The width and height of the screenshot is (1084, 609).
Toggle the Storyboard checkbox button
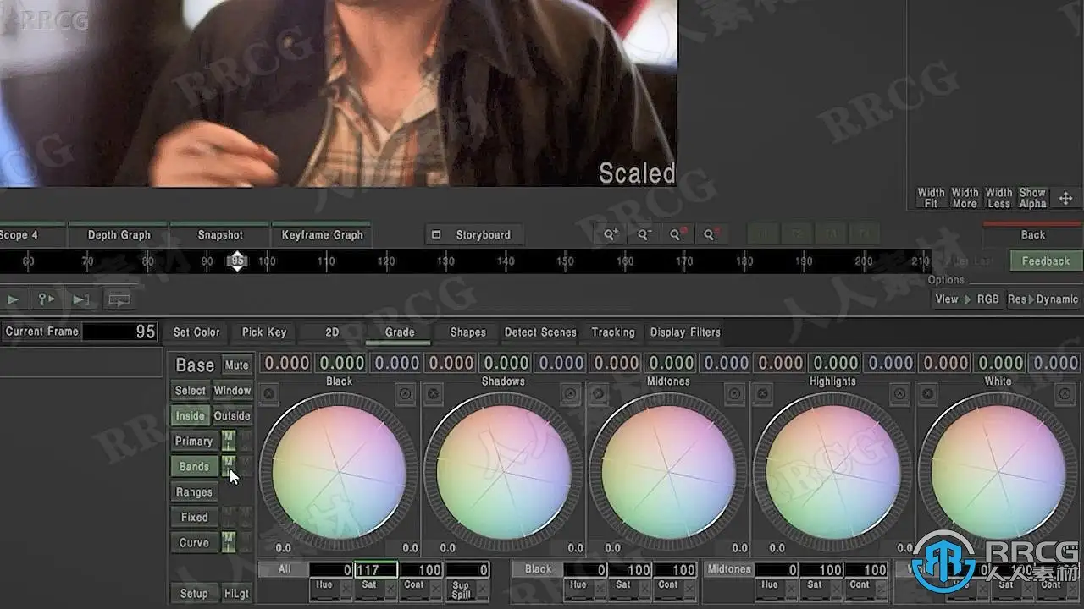pyautogui.click(x=473, y=235)
